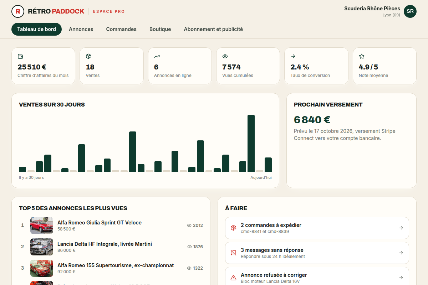Click the message icon for messages sans réponse
The image size is (428, 285).
(x=233, y=253)
